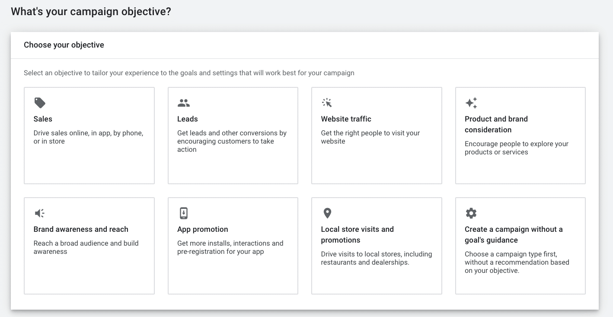Click the megaphone icon on Brand awareness and reach
Screen dimensions: 613x317
coord(40,213)
